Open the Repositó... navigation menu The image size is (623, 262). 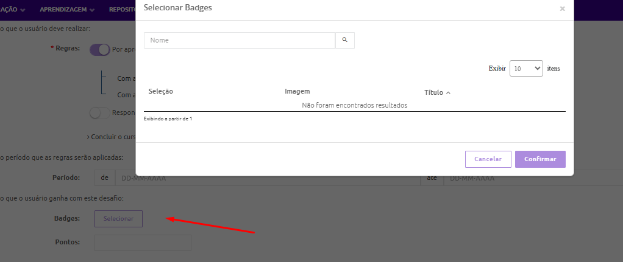pos(122,10)
